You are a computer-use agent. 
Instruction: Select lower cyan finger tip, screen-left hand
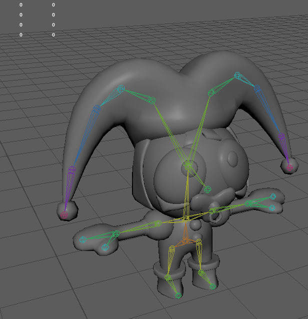pos(105,247)
